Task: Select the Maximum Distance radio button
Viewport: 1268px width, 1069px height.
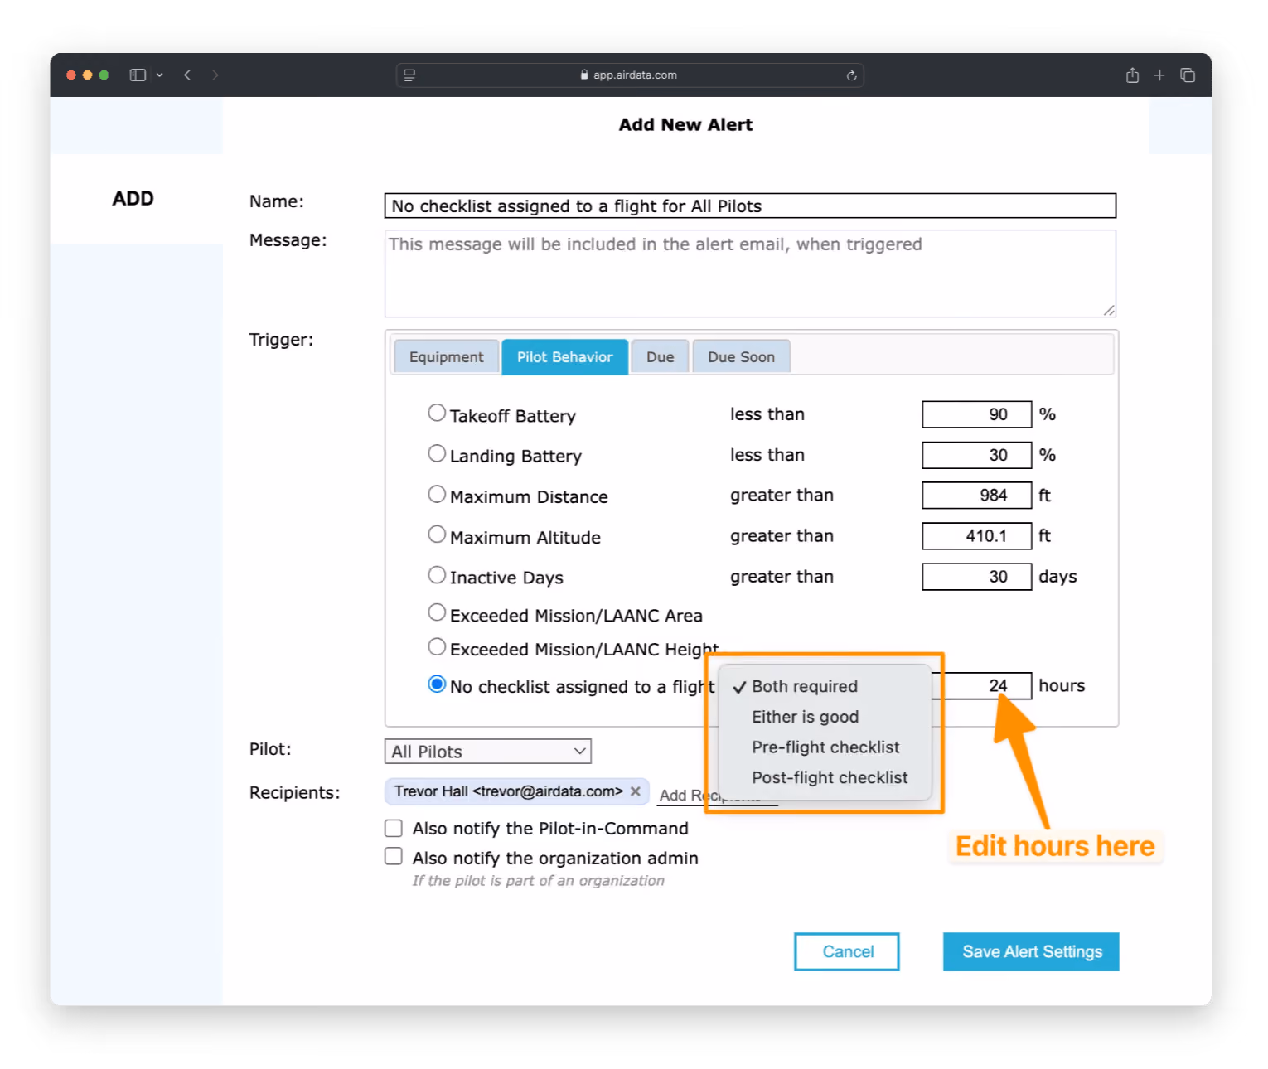Action: pos(437,494)
